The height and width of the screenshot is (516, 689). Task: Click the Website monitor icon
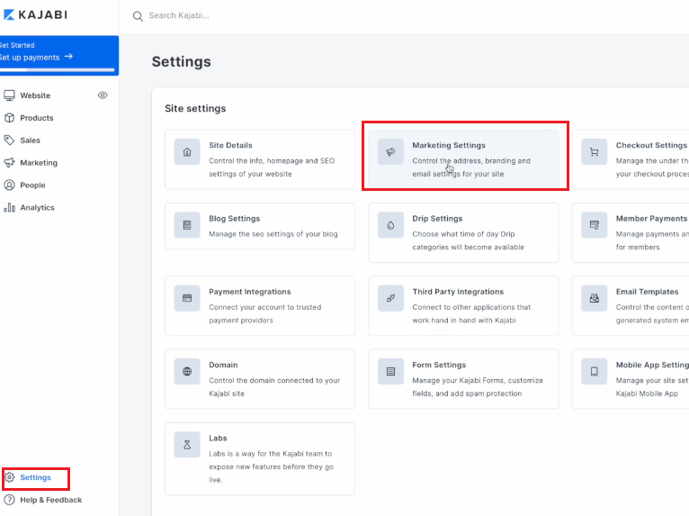click(x=9, y=95)
